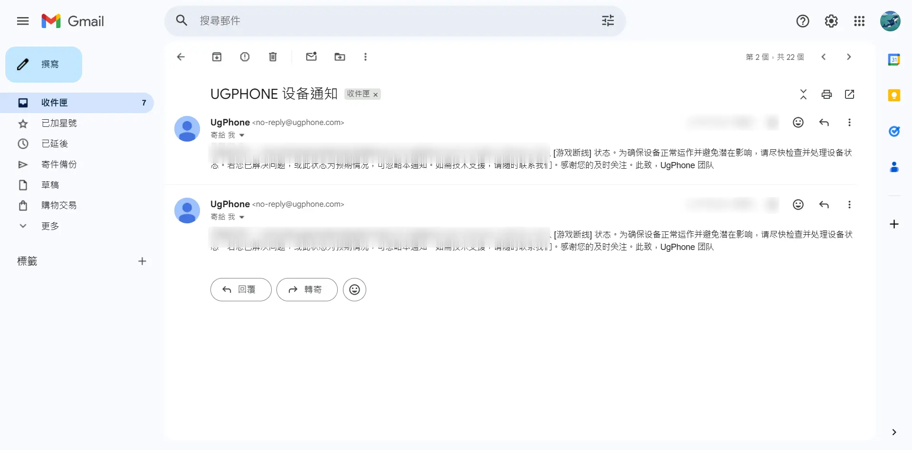The width and height of the screenshot is (912, 450).
Task: Go to newer conversation arrow
Action: click(x=824, y=57)
